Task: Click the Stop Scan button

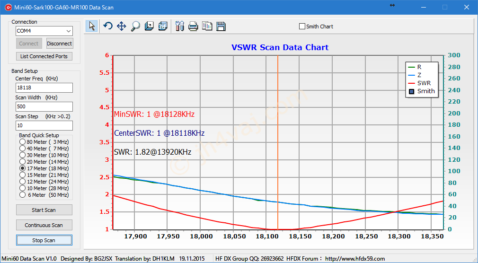Action: 44,240
